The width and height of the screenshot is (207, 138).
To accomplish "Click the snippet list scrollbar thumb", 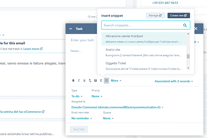I will pos(188,56).
